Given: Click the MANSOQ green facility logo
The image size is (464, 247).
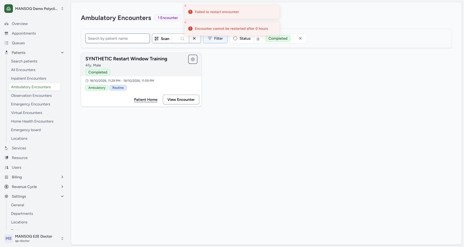Looking at the screenshot, I should pos(9,9).
